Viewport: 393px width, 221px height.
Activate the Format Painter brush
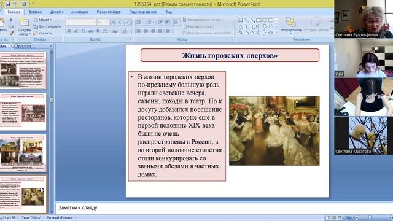coord(11,33)
